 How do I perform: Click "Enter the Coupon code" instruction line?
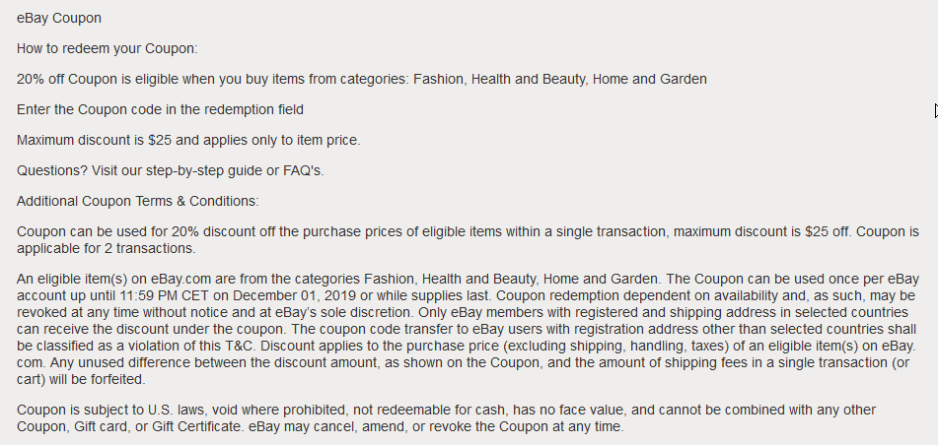click(160, 109)
